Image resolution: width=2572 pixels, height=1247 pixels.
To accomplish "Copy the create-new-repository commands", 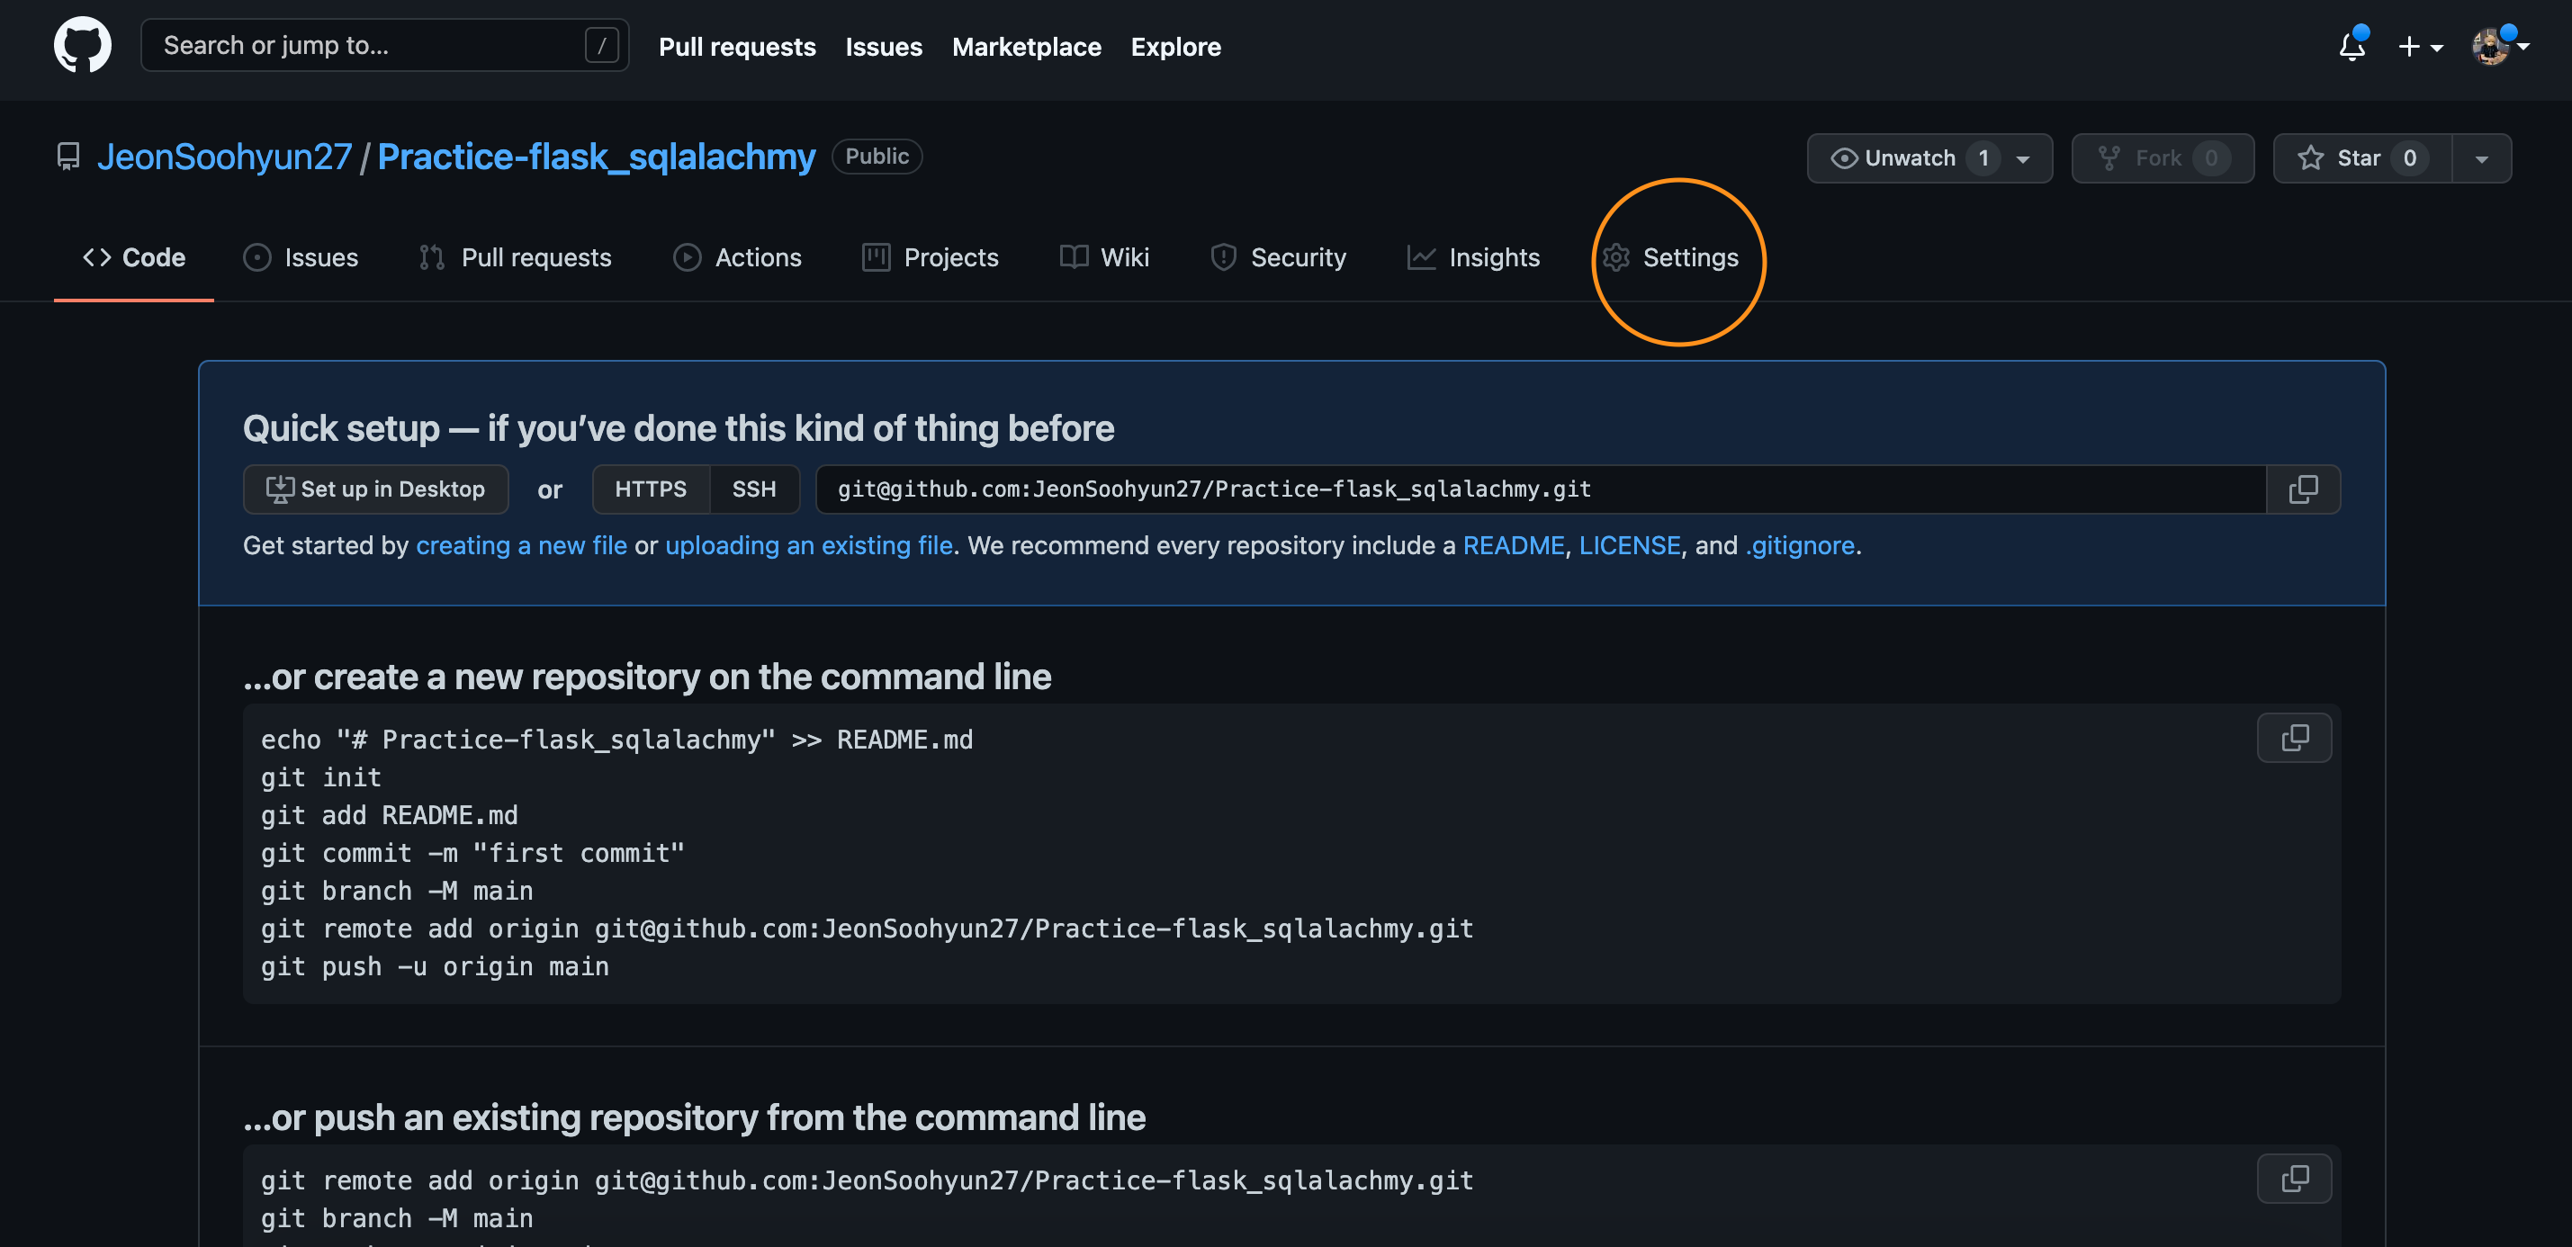I will pos(2295,738).
